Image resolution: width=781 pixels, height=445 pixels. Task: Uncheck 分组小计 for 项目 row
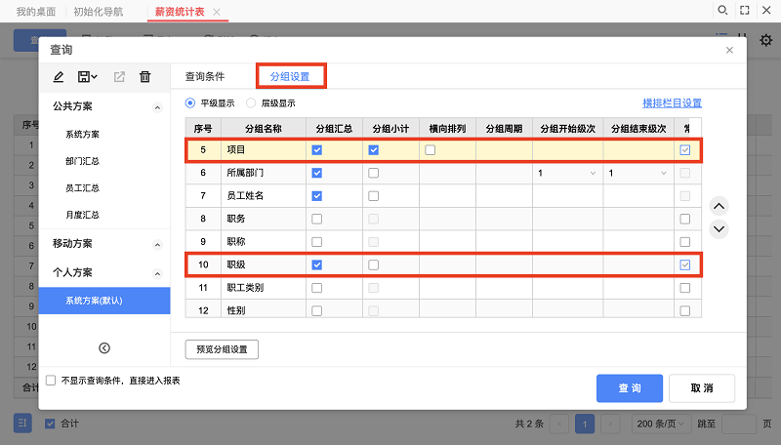pyautogui.click(x=374, y=150)
